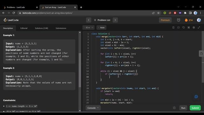Viewport: 204px width, 115px height.
Task: Click the Premium button
Action: click(165, 20)
